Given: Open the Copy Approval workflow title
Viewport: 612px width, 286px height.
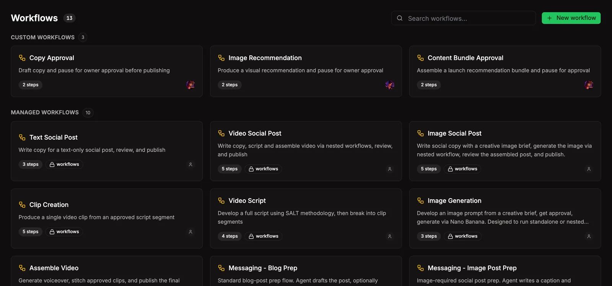Looking at the screenshot, I should point(52,58).
